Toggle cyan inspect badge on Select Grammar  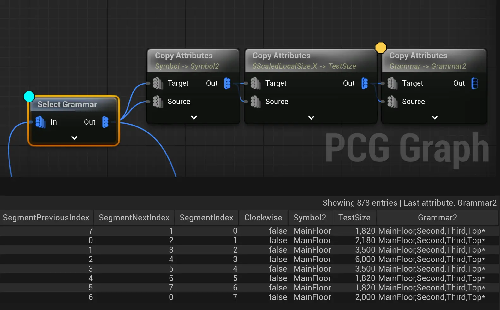pos(29,97)
